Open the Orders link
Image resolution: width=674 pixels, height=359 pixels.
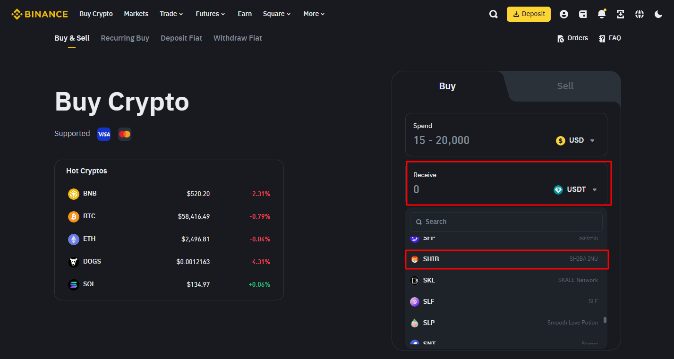[572, 38]
